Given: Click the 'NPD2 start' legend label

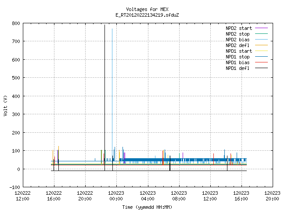Looking at the screenshot, I should [x=239, y=28].
